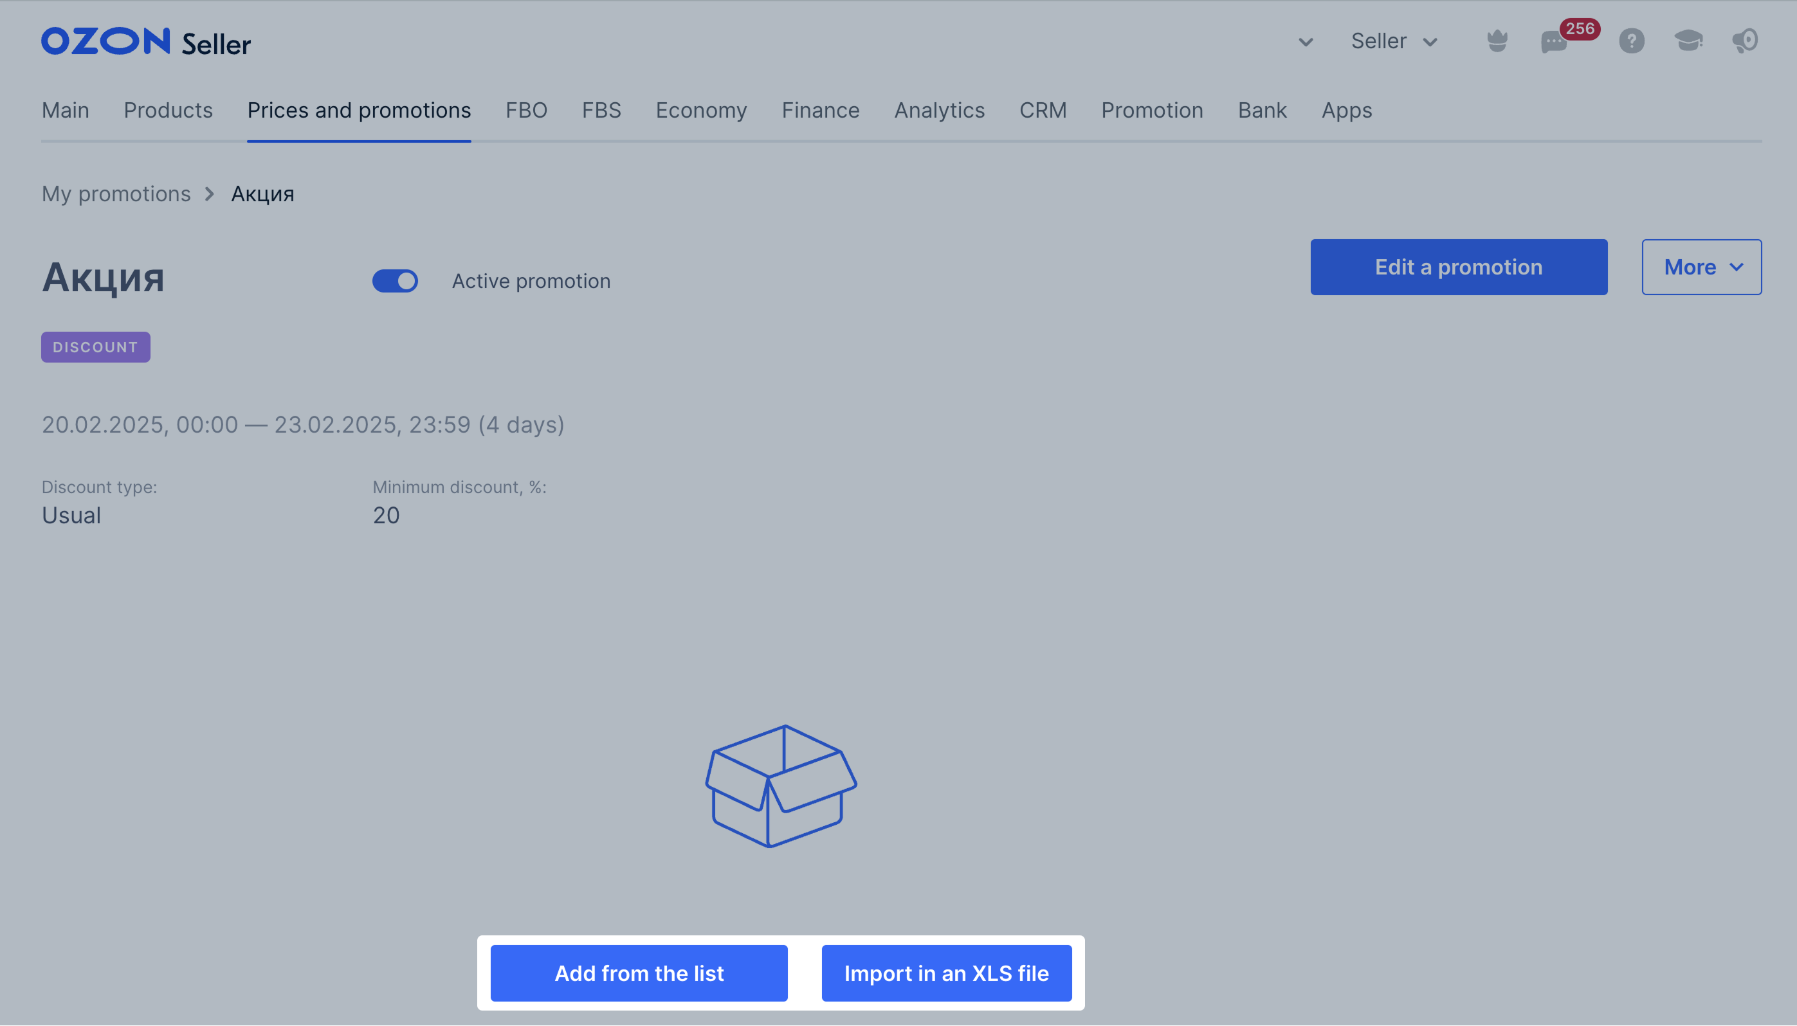Open the chat messages icon with 256 badge
This screenshot has width=1797, height=1026.
click(x=1555, y=42)
